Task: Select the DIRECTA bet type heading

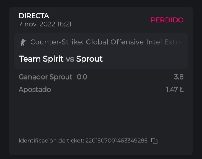Action: point(34,16)
